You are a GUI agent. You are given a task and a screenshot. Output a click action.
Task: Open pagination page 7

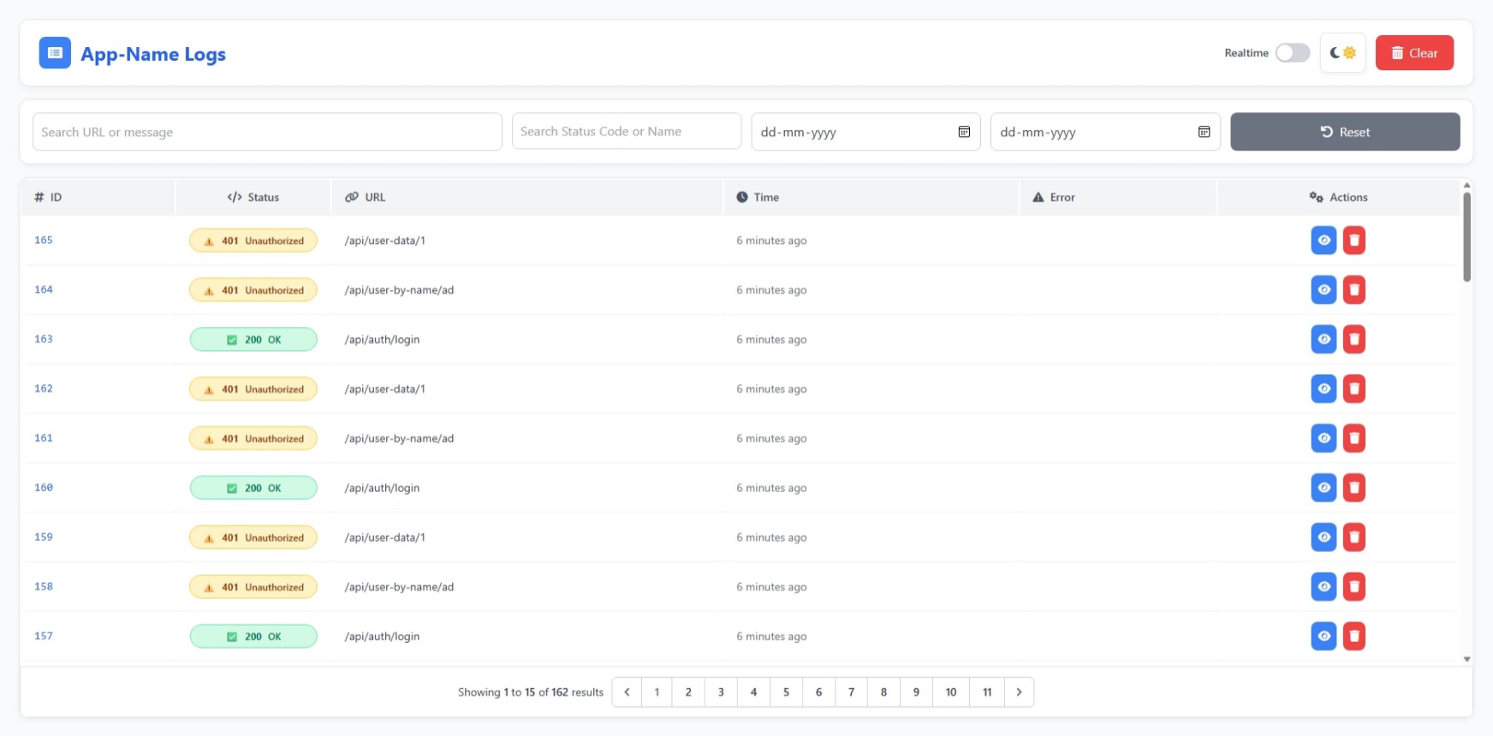click(851, 692)
